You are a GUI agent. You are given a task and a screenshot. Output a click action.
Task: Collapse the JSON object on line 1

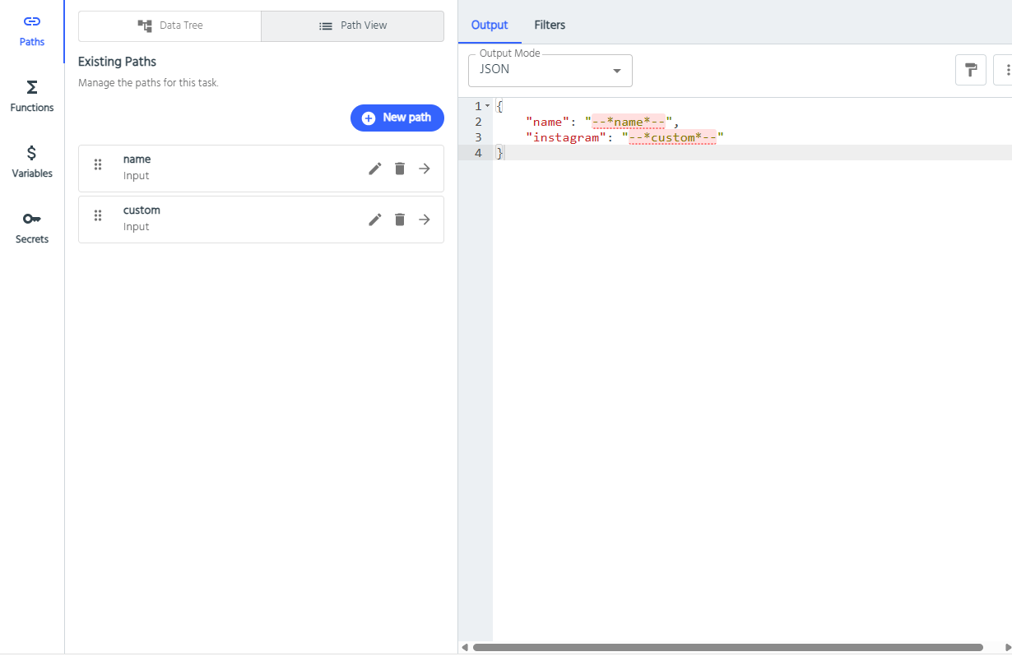tap(488, 106)
